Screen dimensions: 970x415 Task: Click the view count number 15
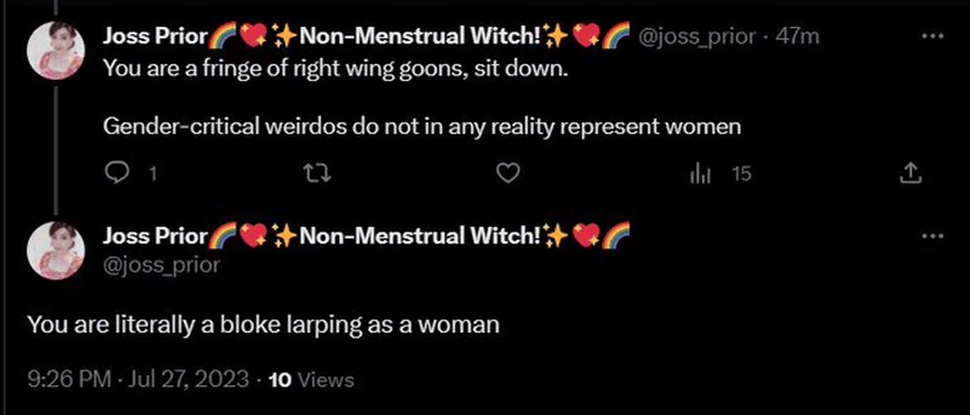741,175
